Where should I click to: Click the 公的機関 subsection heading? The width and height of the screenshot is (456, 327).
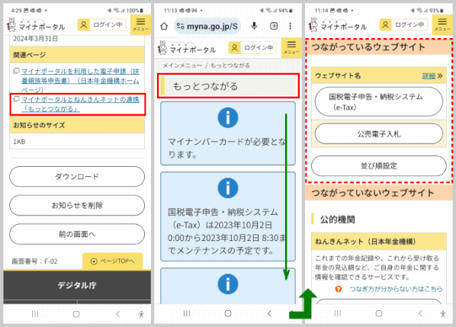337,220
